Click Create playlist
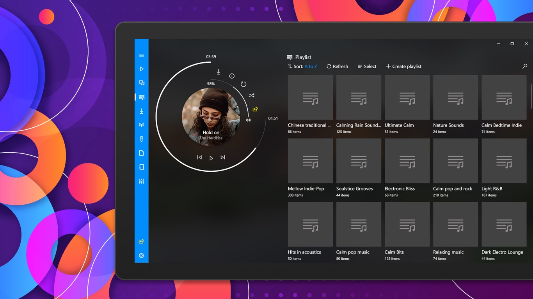This screenshot has height=299, width=533. coord(404,67)
